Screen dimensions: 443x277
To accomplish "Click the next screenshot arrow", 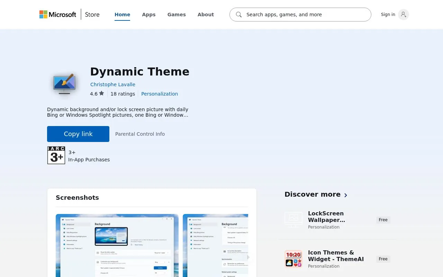I will pyautogui.click(x=248, y=257).
